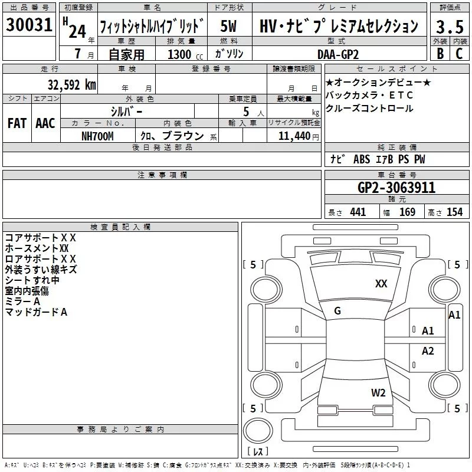472x472 pixels.
Task: Select the 事務局よりご案内 header
Action: pyautogui.click(x=120, y=430)
